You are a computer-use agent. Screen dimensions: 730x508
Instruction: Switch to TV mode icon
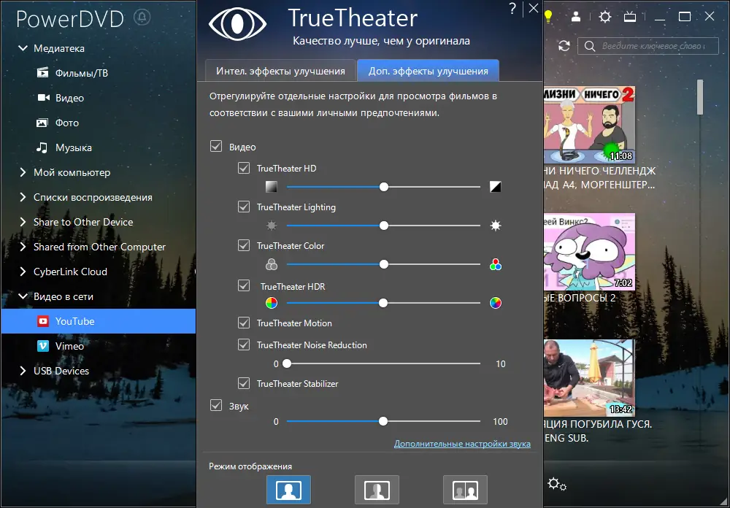click(x=630, y=17)
